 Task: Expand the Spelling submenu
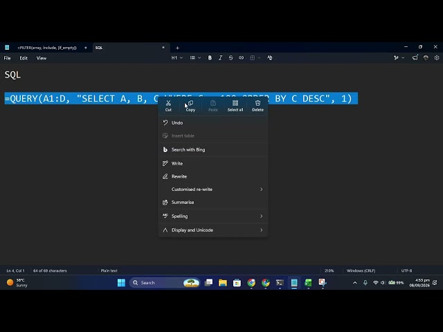(213, 216)
